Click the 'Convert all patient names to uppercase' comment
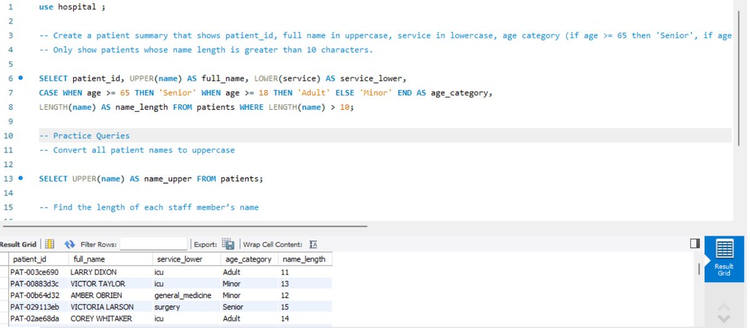 click(x=137, y=150)
